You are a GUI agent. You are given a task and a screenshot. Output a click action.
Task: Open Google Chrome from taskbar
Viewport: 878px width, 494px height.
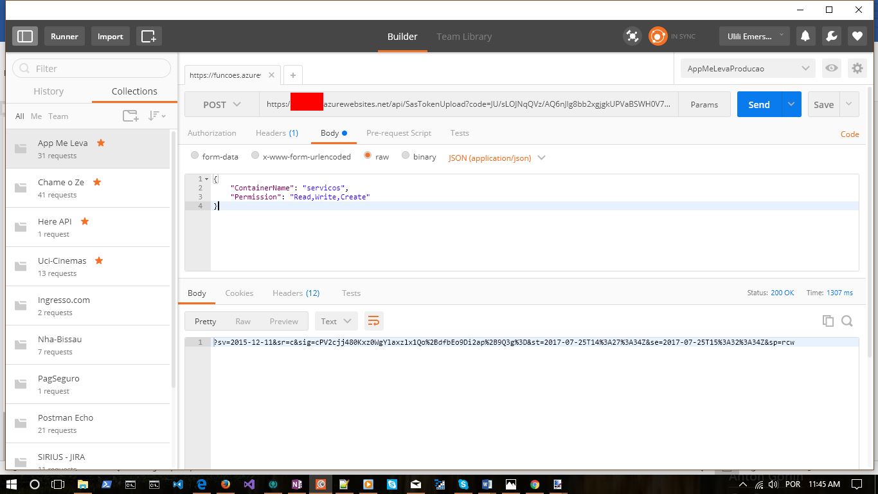point(535,484)
